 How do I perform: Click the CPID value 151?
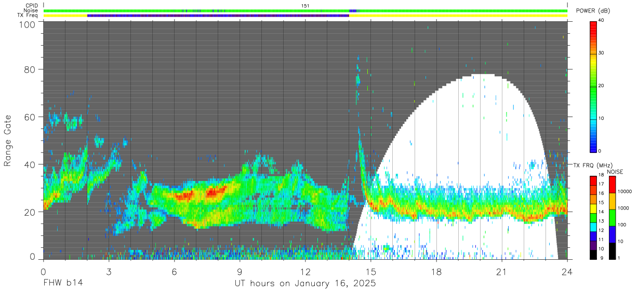coord(305,6)
